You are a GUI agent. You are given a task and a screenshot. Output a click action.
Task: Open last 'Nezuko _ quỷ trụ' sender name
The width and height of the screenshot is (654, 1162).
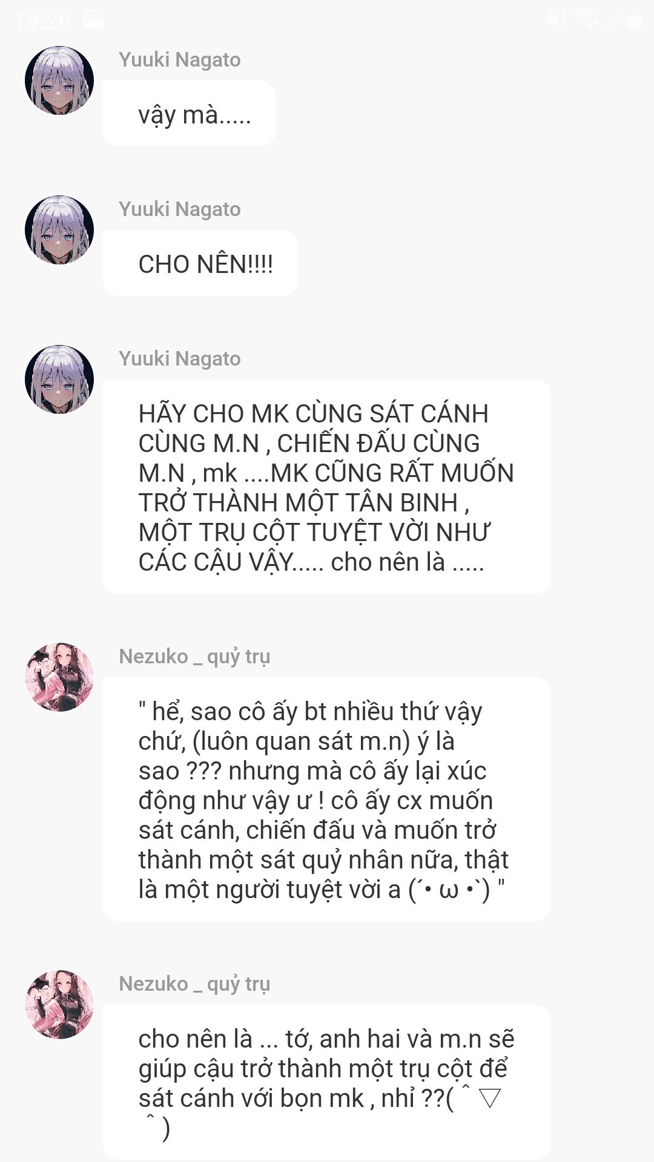pos(194,984)
